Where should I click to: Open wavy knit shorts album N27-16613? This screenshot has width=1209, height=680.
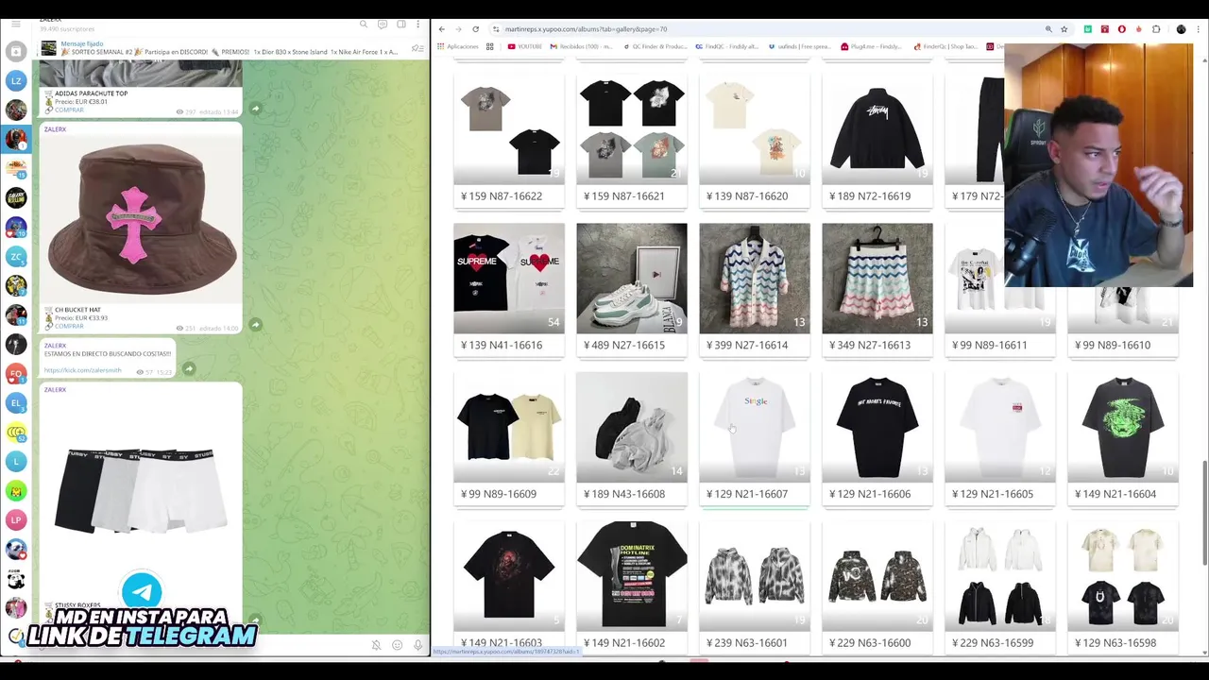pos(877,279)
